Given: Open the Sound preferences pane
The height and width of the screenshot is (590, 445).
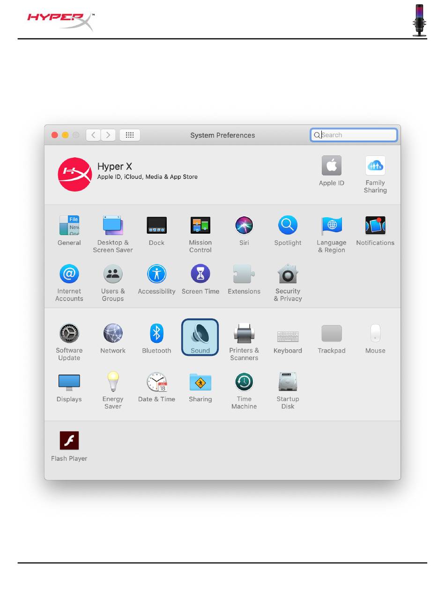Looking at the screenshot, I should pyautogui.click(x=200, y=337).
